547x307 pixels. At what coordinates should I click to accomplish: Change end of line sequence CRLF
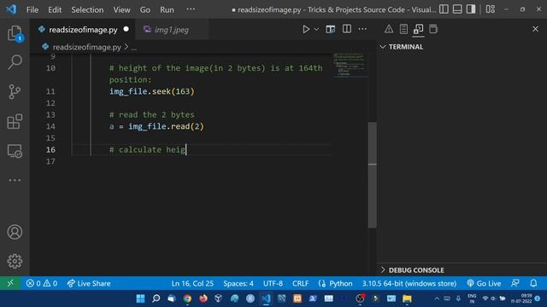(300, 283)
